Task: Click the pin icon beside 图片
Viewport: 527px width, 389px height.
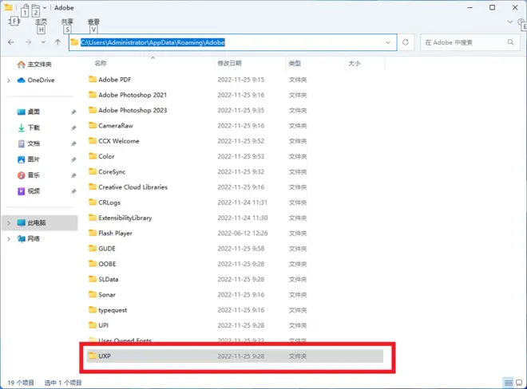Action: point(73,159)
